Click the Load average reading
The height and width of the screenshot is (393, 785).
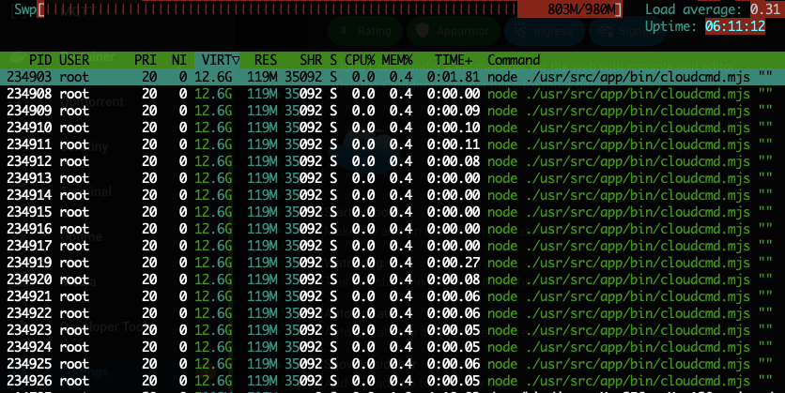point(712,9)
